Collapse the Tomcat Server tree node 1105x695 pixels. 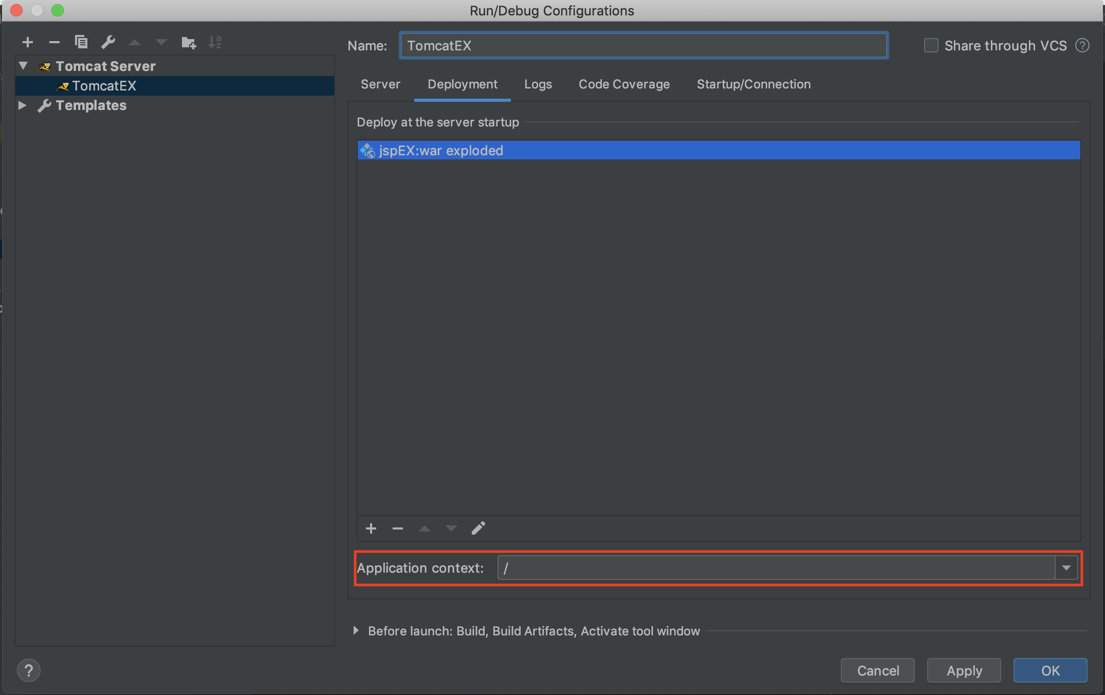[23, 66]
